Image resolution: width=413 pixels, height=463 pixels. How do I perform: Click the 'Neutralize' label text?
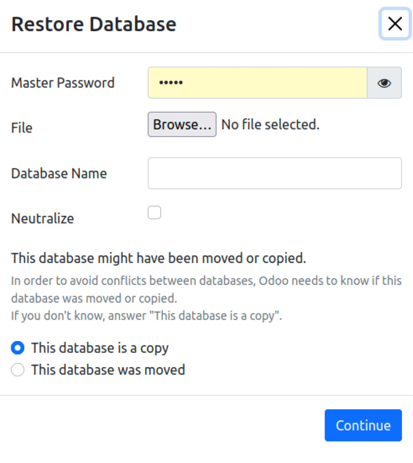click(x=43, y=218)
